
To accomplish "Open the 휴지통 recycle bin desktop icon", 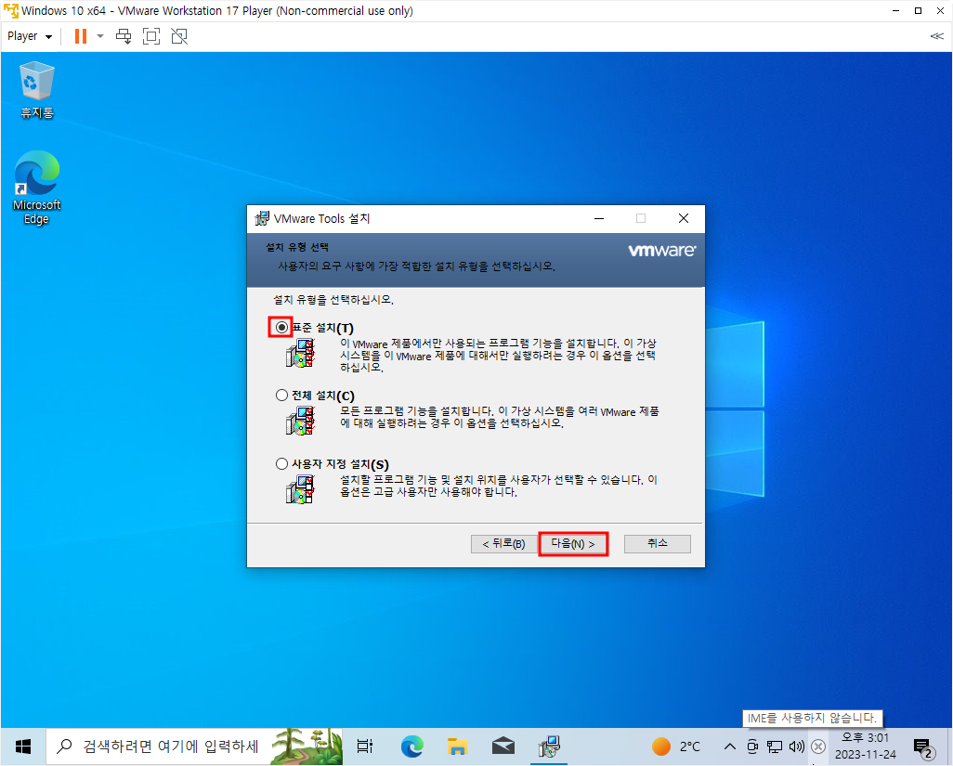I will [x=37, y=90].
